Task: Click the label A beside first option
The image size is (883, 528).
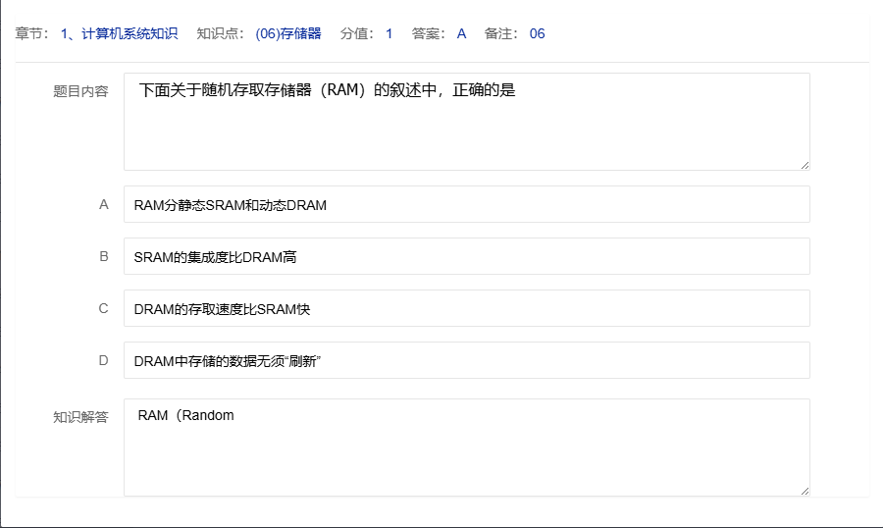Action: click(103, 205)
